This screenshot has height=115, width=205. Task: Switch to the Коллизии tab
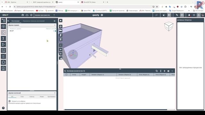click(x=15, y=21)
